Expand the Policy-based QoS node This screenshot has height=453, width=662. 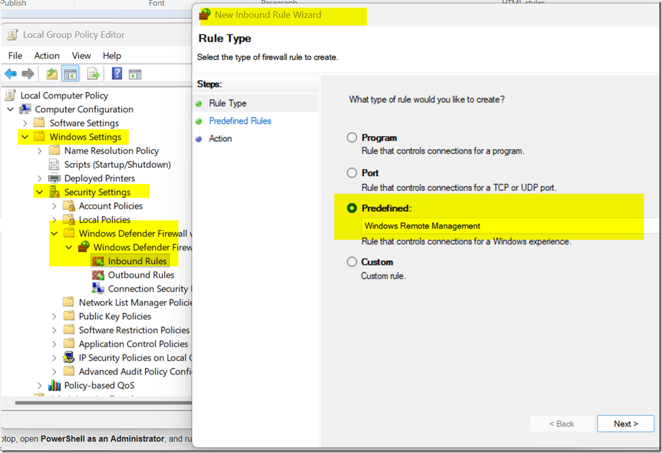coord(40,385)
